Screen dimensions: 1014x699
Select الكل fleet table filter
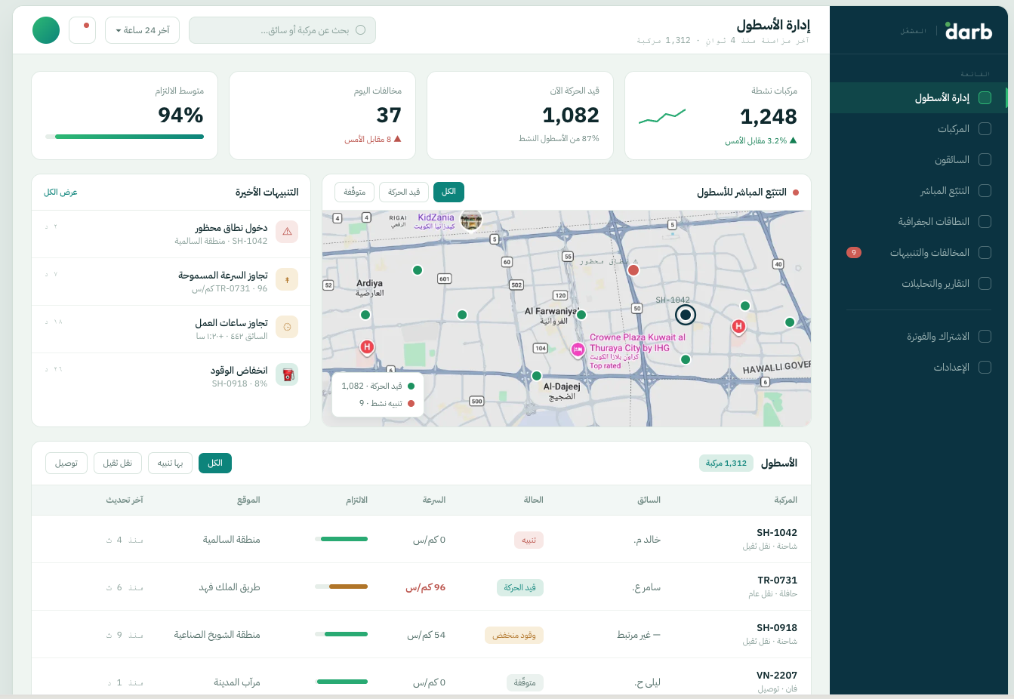[215, 463]
